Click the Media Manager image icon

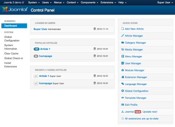click(122, 50)
